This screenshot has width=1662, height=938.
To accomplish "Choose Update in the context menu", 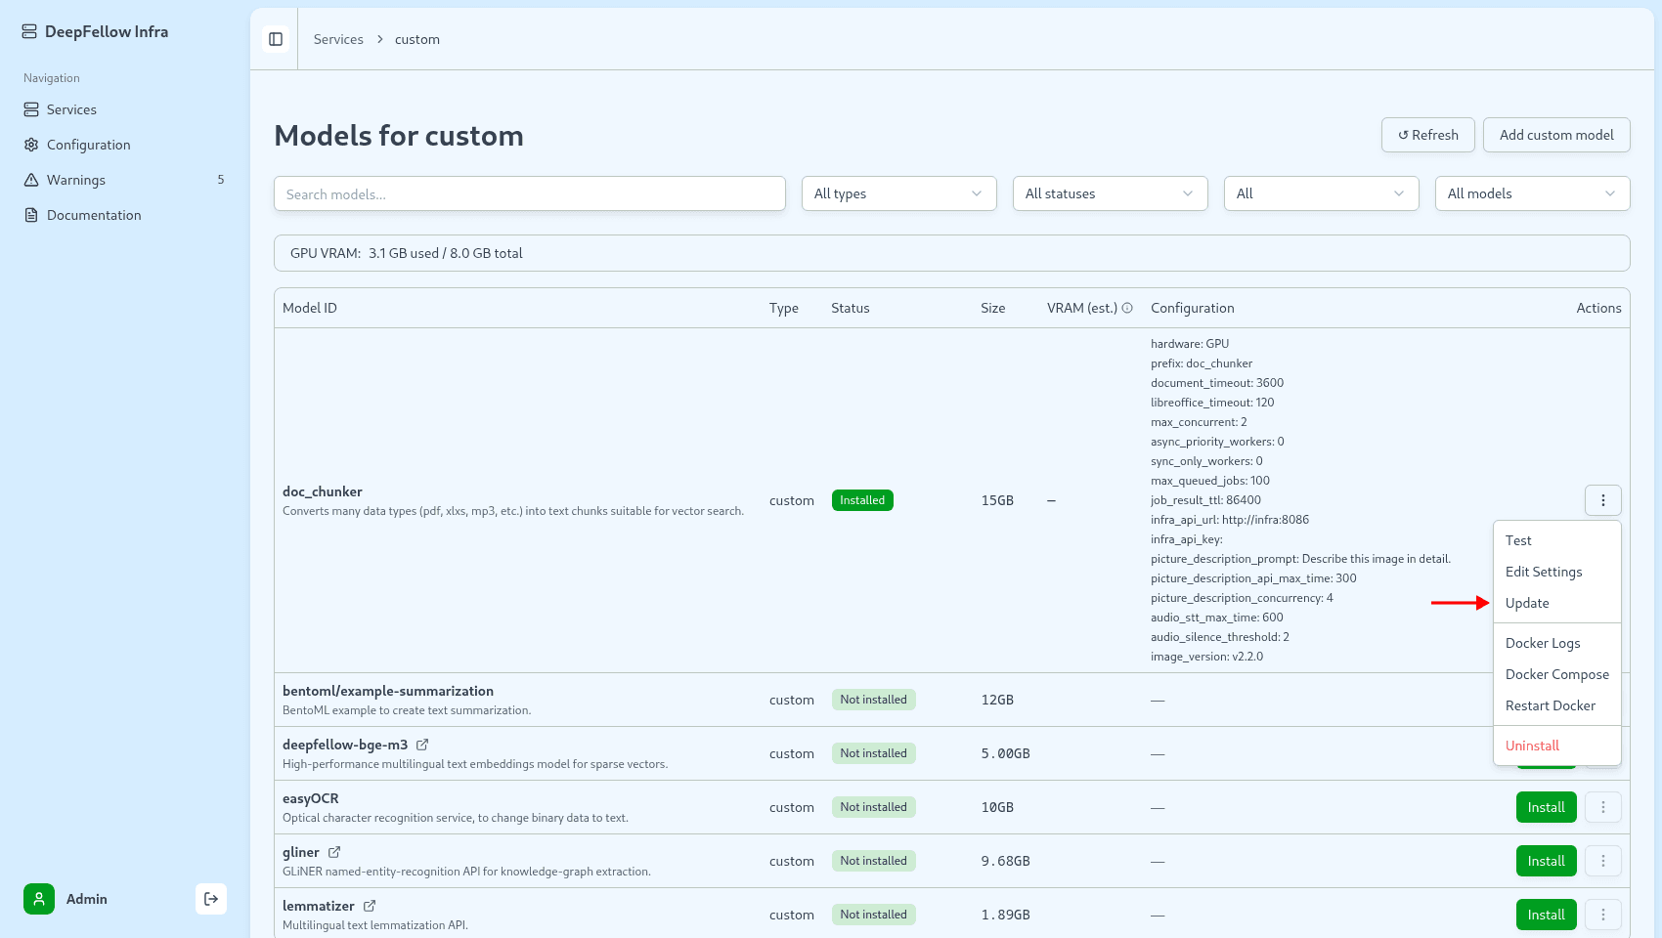I will coord(1556,603).
